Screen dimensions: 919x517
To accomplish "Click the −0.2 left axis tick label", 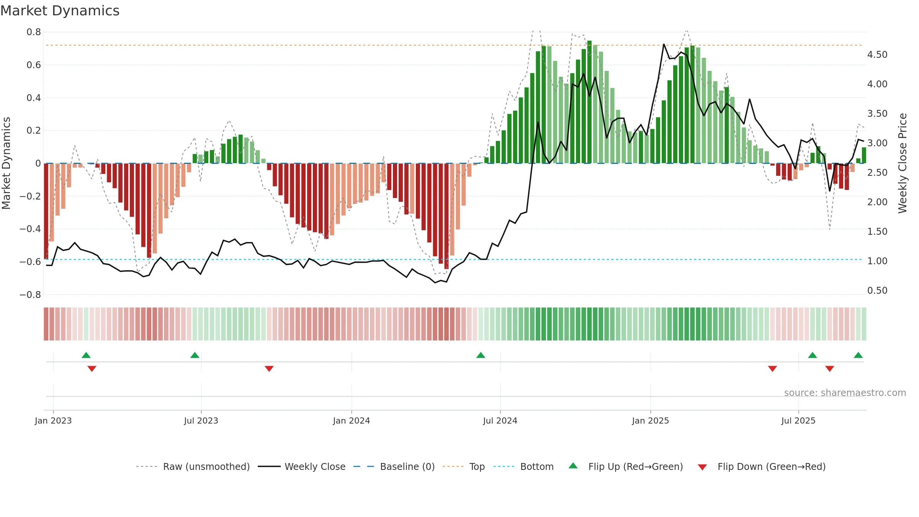I will coord(30,196).
